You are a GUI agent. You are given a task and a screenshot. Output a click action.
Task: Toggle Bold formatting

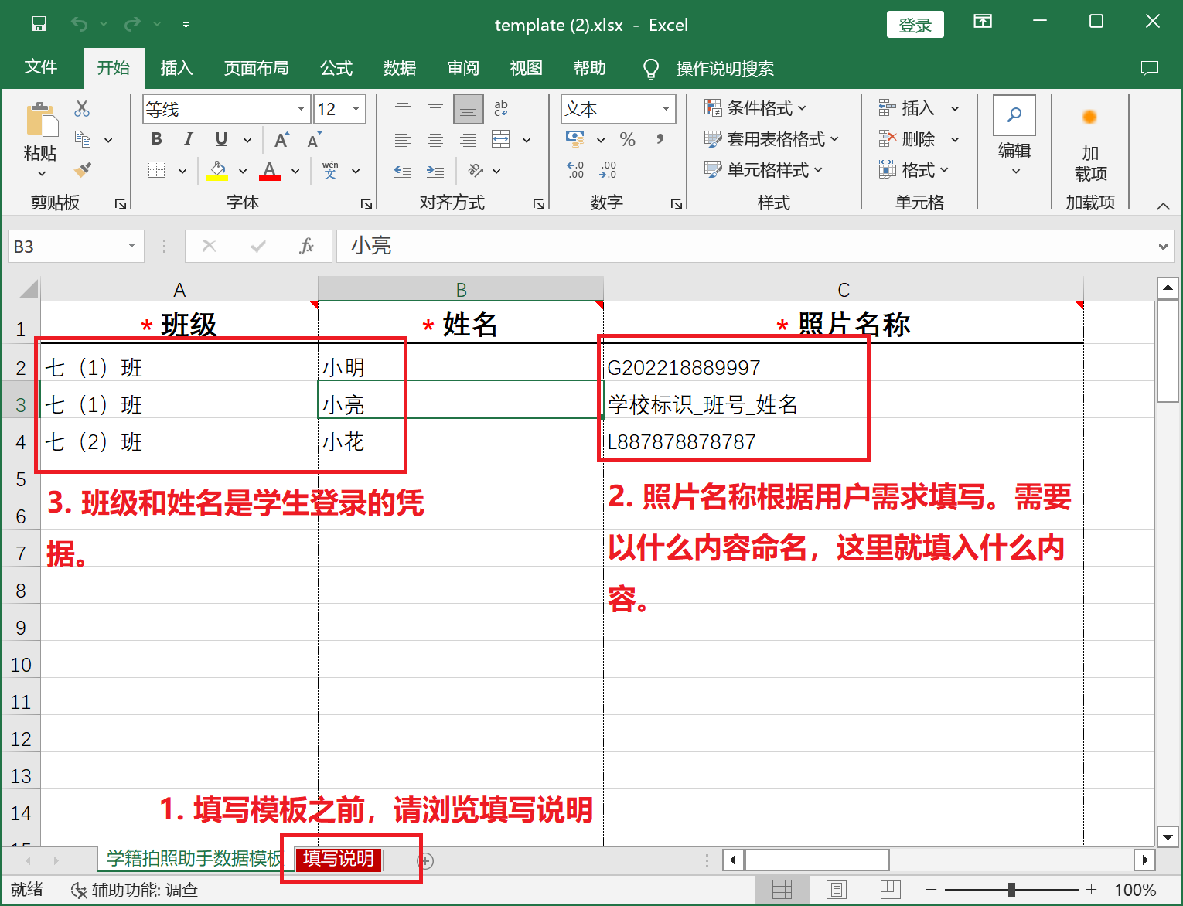[157, 139]
